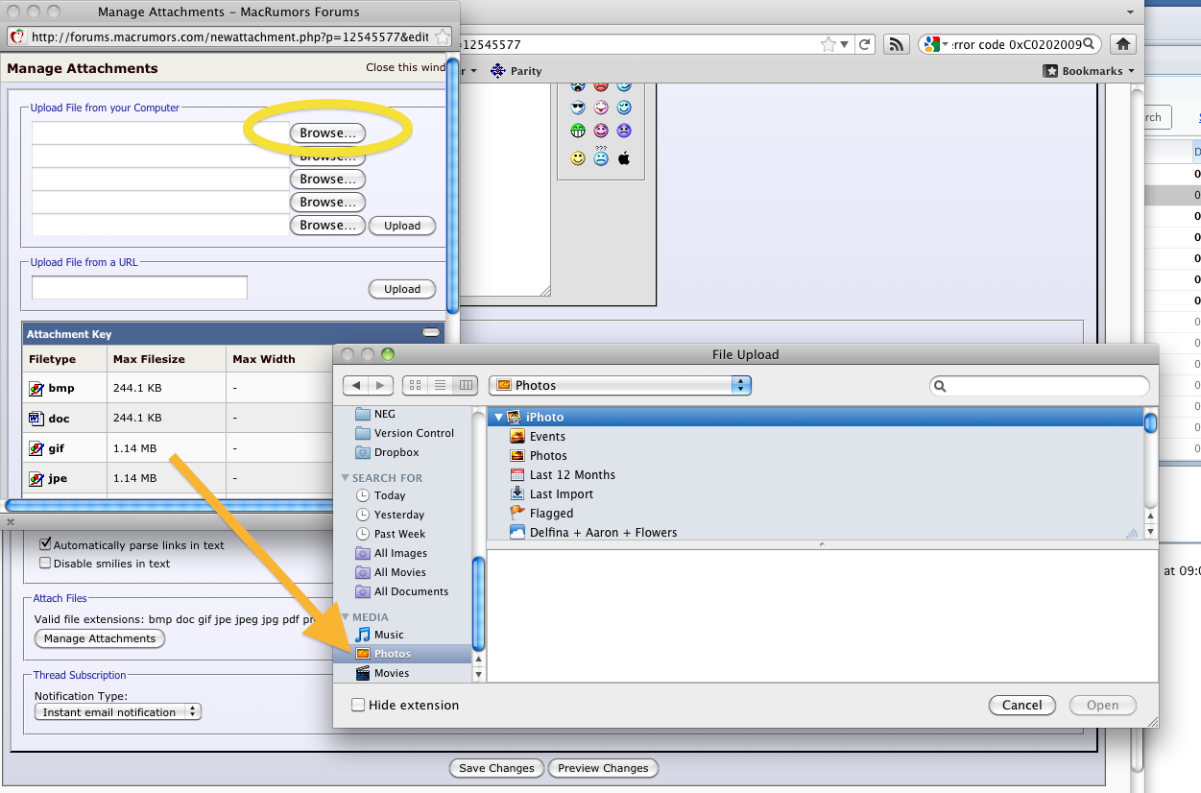
Task: Collapse the iPhoto disclosure triangle
Action: coord(499,418)
